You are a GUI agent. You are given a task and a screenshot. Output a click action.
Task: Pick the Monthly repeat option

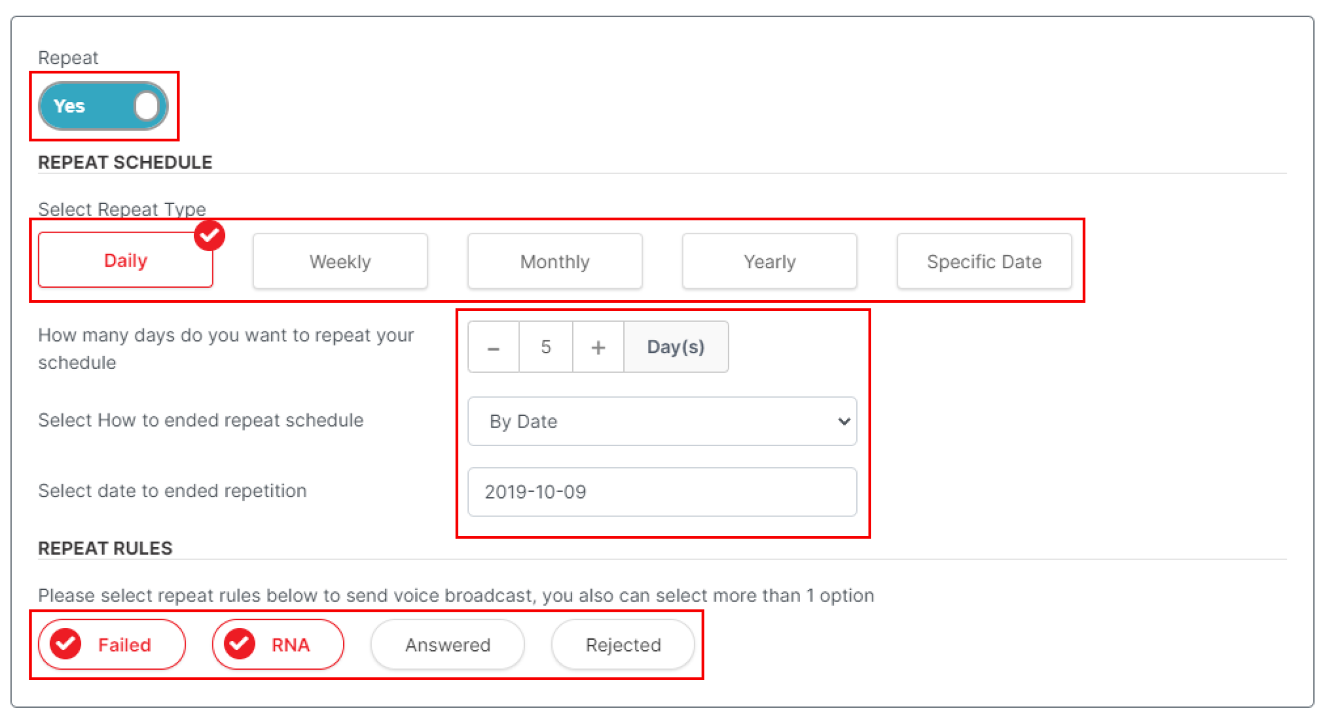point(554,262)
